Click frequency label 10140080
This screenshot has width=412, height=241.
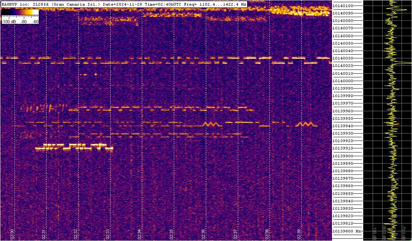pyautogui.click(x=342, y=21)
